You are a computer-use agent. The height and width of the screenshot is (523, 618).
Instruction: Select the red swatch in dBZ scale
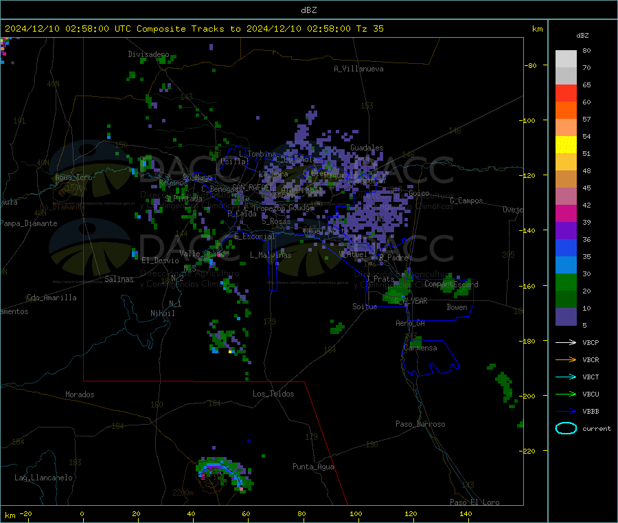coord(566,93)
